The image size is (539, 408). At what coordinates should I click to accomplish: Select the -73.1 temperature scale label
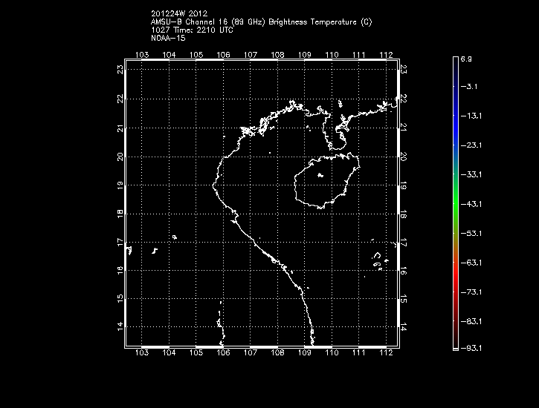(x=472, y=292)
